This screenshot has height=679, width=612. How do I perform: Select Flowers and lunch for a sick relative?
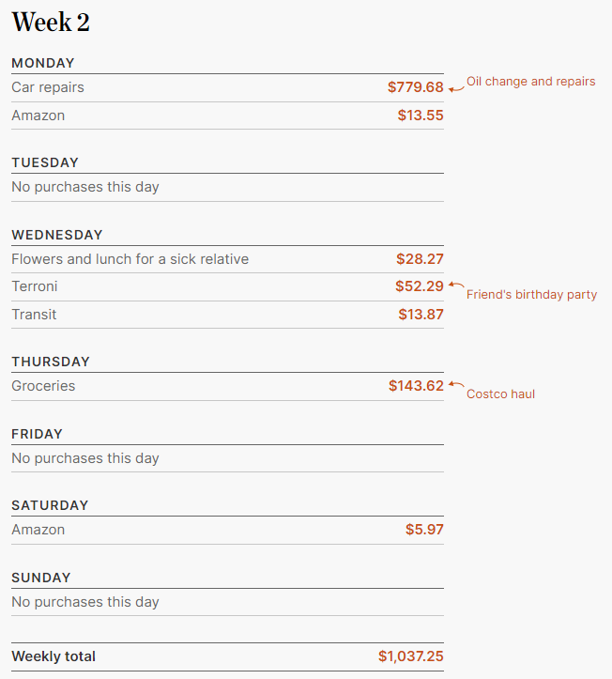130,259
